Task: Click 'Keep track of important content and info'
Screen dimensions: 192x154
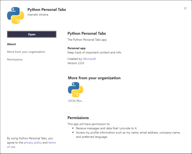Action: pyautogui.click(x=94, y=53)
